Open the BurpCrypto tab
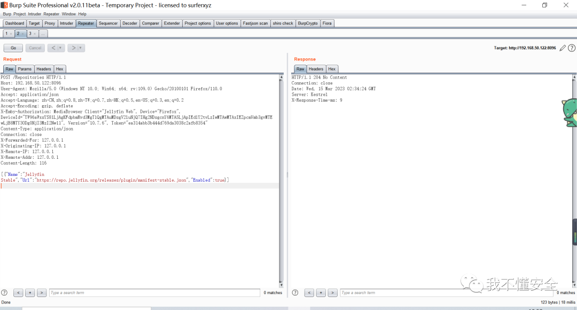This screenshot has width=577, height=310. click(308, 23)
